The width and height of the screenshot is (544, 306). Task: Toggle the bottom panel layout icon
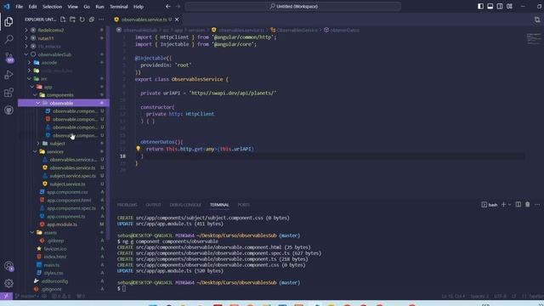[x=490, y=6]
